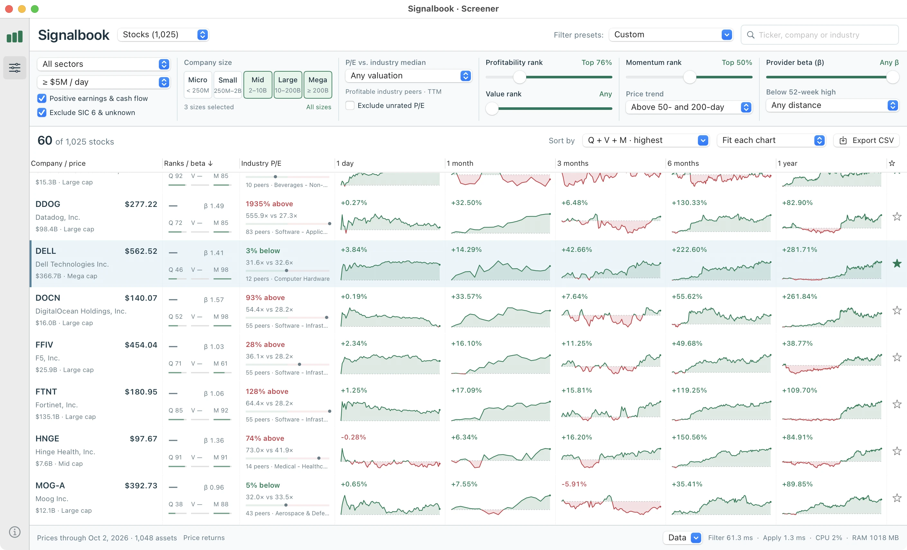Image resolution: width=907 pixels, height=550 pixels.
Task: Star the DDOG row
Action: click(x=897, y=217)
